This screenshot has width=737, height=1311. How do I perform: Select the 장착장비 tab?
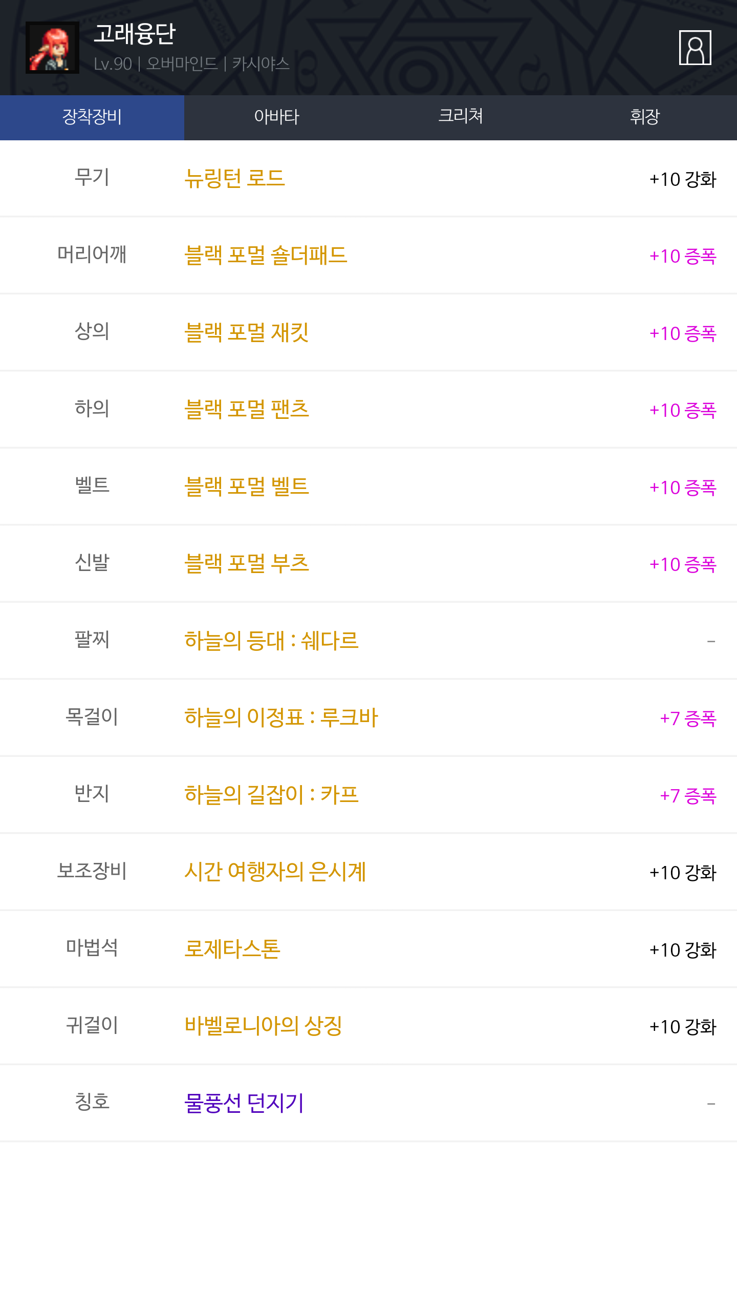[92, 117]
